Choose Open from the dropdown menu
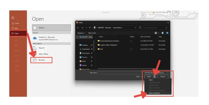Image resolution: width=209 pixels, height=105 pixels. pyautogui.click(x=158, y=80)
